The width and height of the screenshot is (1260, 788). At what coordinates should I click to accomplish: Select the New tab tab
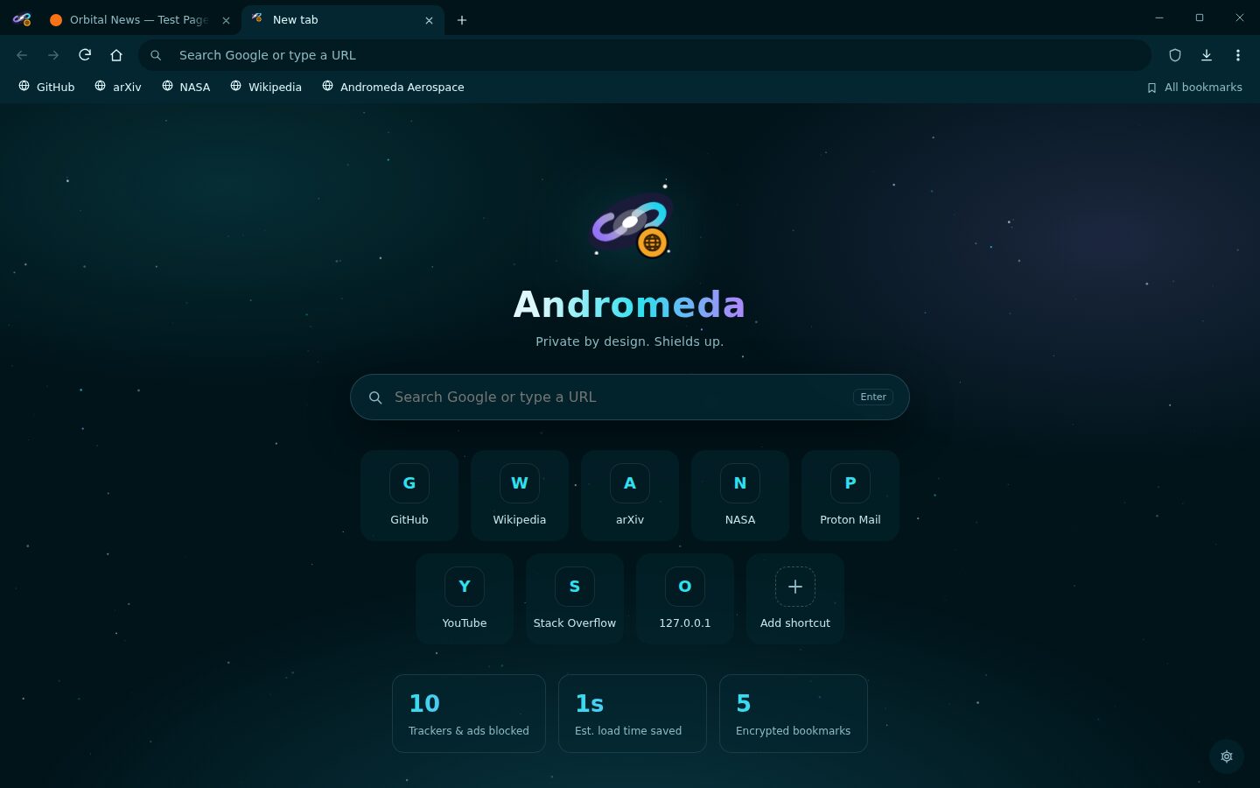pyautogui.click(x=343, y=19)
